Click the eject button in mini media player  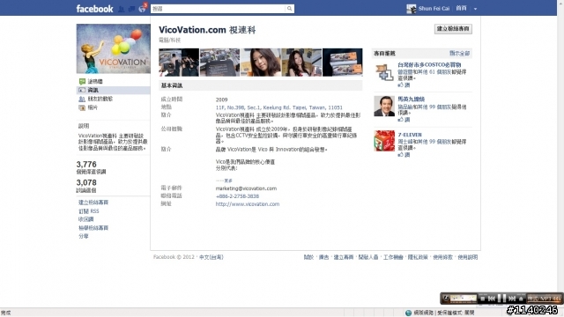pyautogui.click(x=521, y=299)
